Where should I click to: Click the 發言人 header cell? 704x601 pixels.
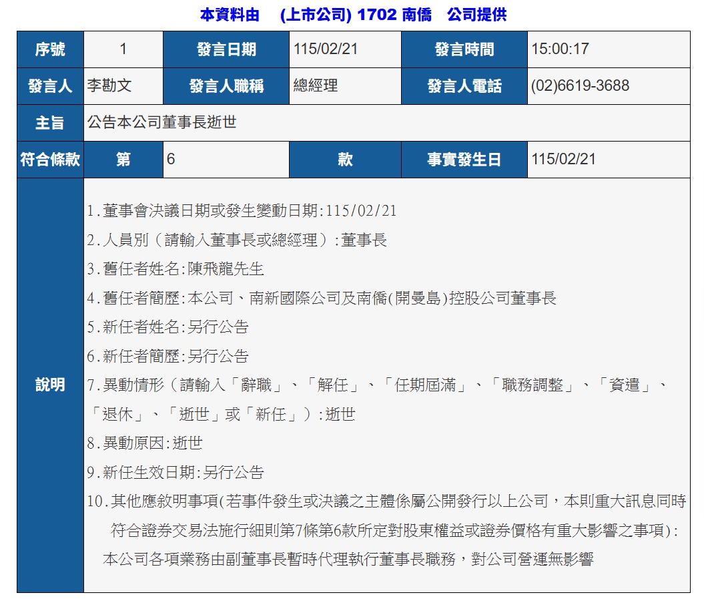pos(50,85)
